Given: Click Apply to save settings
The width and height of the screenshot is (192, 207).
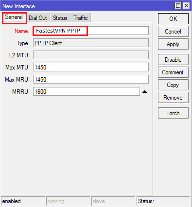Looking at the screenshot, I should click(173, 44).
